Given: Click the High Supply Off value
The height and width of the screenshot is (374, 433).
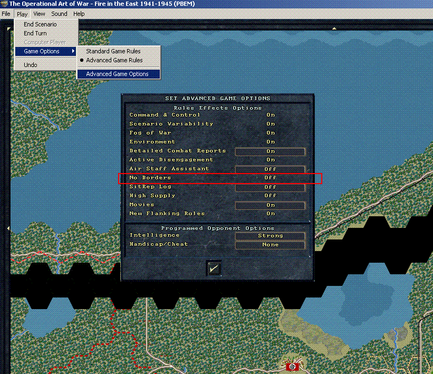Looking at the screenshot, I should pos(271,196).
